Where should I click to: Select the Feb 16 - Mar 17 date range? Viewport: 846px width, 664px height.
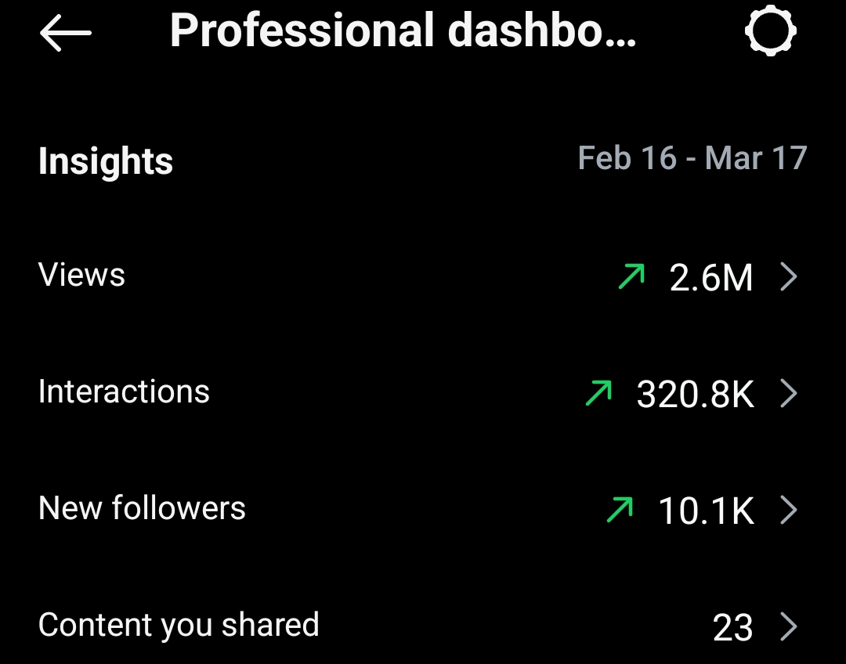(692, 158)
